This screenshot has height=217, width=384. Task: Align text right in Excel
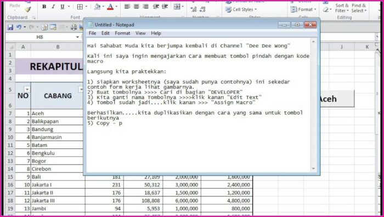(x=146, y=7)
